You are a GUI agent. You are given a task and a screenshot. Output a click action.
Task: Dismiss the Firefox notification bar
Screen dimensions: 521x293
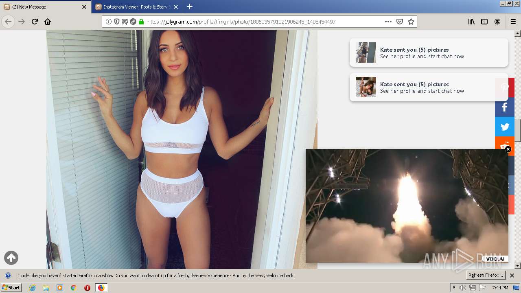(512, 276)
